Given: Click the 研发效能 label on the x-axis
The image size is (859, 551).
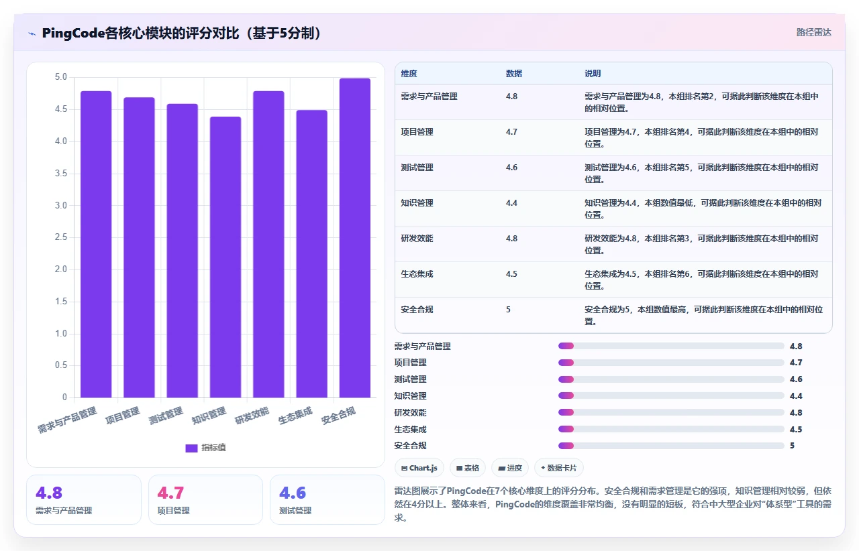Looking at the screenshot, I should click(x=252, y=416).
